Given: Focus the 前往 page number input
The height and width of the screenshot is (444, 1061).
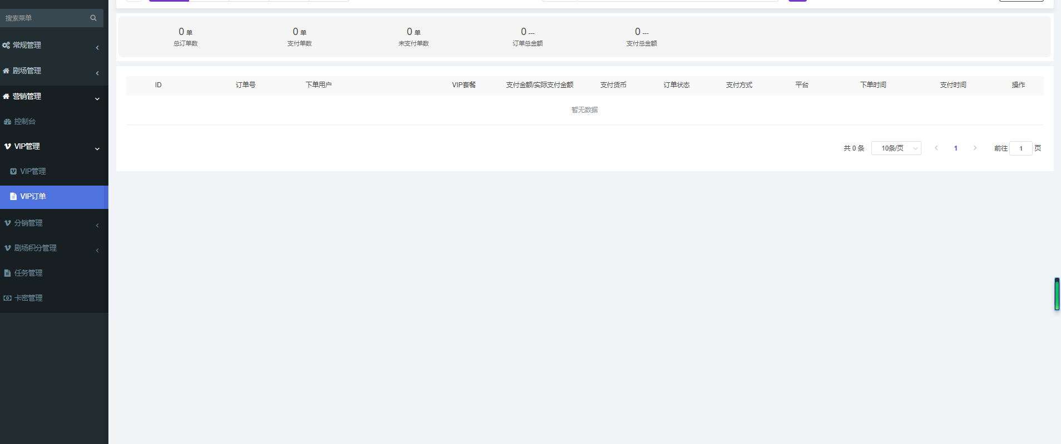Looking at the screenshot, I should 1020,148.
